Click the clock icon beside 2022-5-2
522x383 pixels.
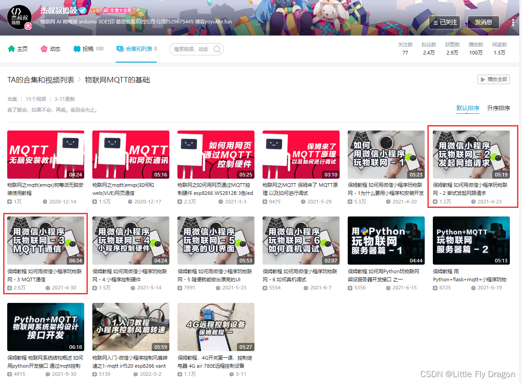(x=136, y=374)
